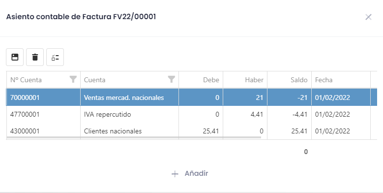Click the Fecha column header
The image size is (383, 193).
click(341, 80)
